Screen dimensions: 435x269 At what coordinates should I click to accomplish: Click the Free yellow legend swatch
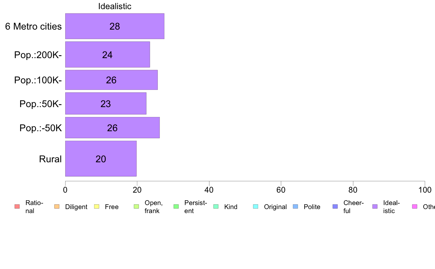(97, 207)
